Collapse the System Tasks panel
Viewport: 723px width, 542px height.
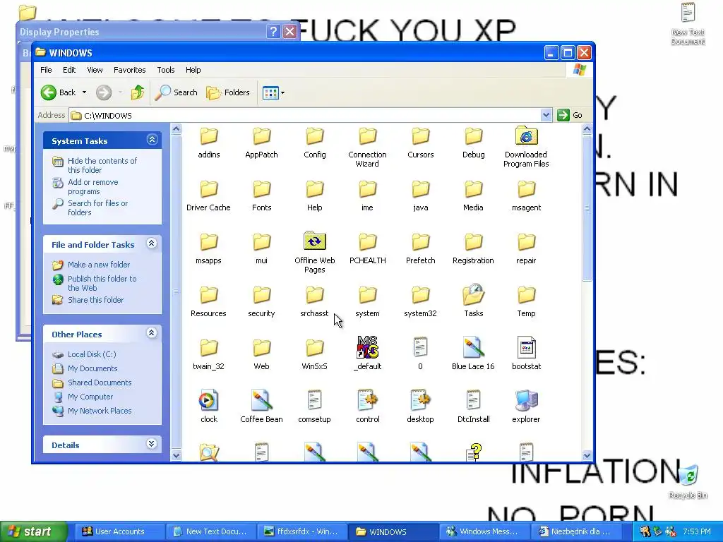pyautogui.click(x=153, y=140)
